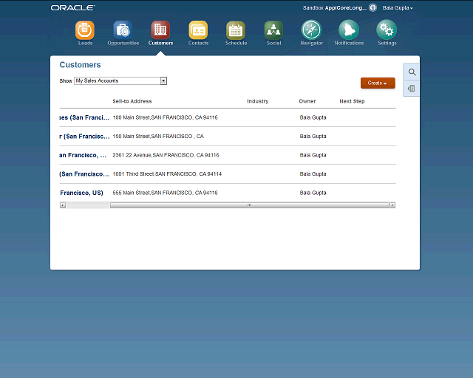
Task: Click address '2361 22 Avenue,SAN FRANCISCO, CA 94116'
Action: tap(166, 155)
